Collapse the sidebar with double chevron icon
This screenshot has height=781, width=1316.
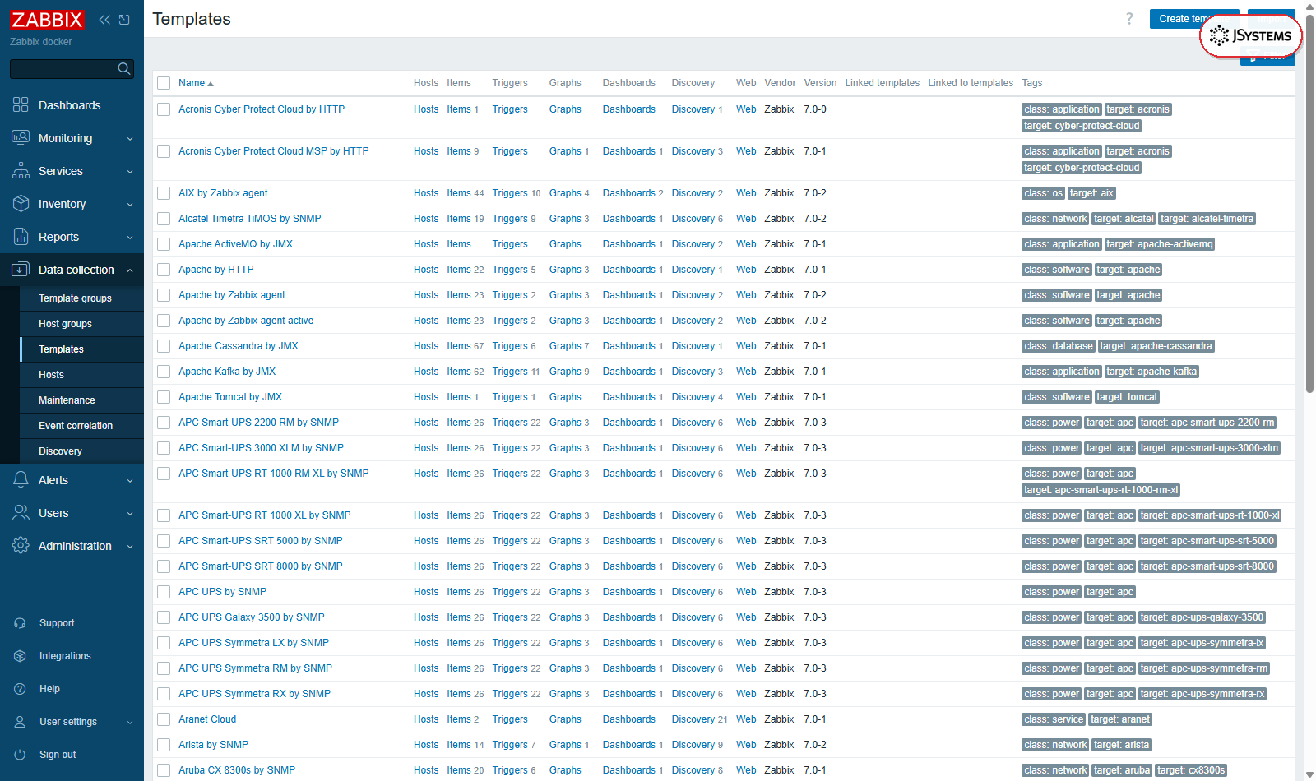tap(104, 20)
